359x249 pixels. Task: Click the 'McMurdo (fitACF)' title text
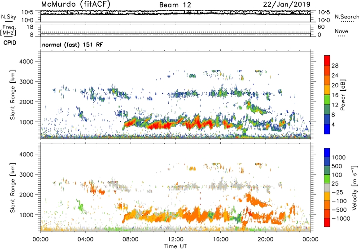pyautogui.click(x=75, y=4)
